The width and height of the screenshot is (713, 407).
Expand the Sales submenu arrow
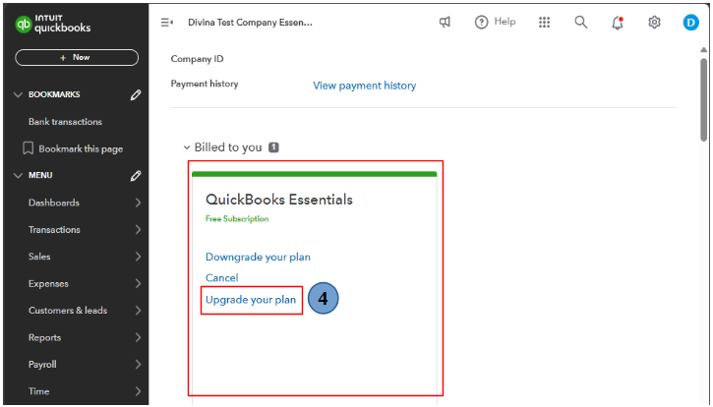pyautogui.click(x=138, y=257)
